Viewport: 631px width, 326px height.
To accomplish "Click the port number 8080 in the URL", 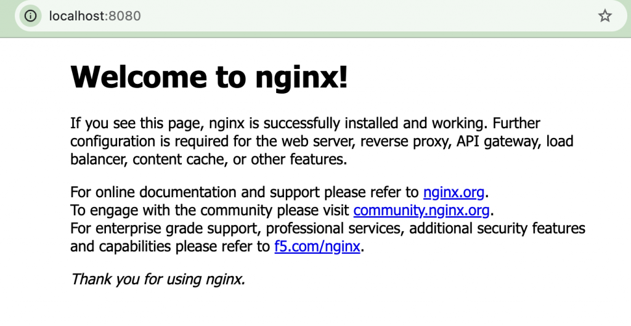I will click(x=124, y=16).
